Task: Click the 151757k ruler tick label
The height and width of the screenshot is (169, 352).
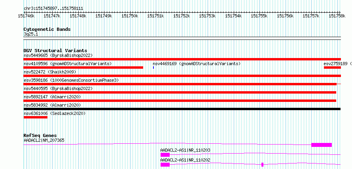Action: (x=311, y=16)
